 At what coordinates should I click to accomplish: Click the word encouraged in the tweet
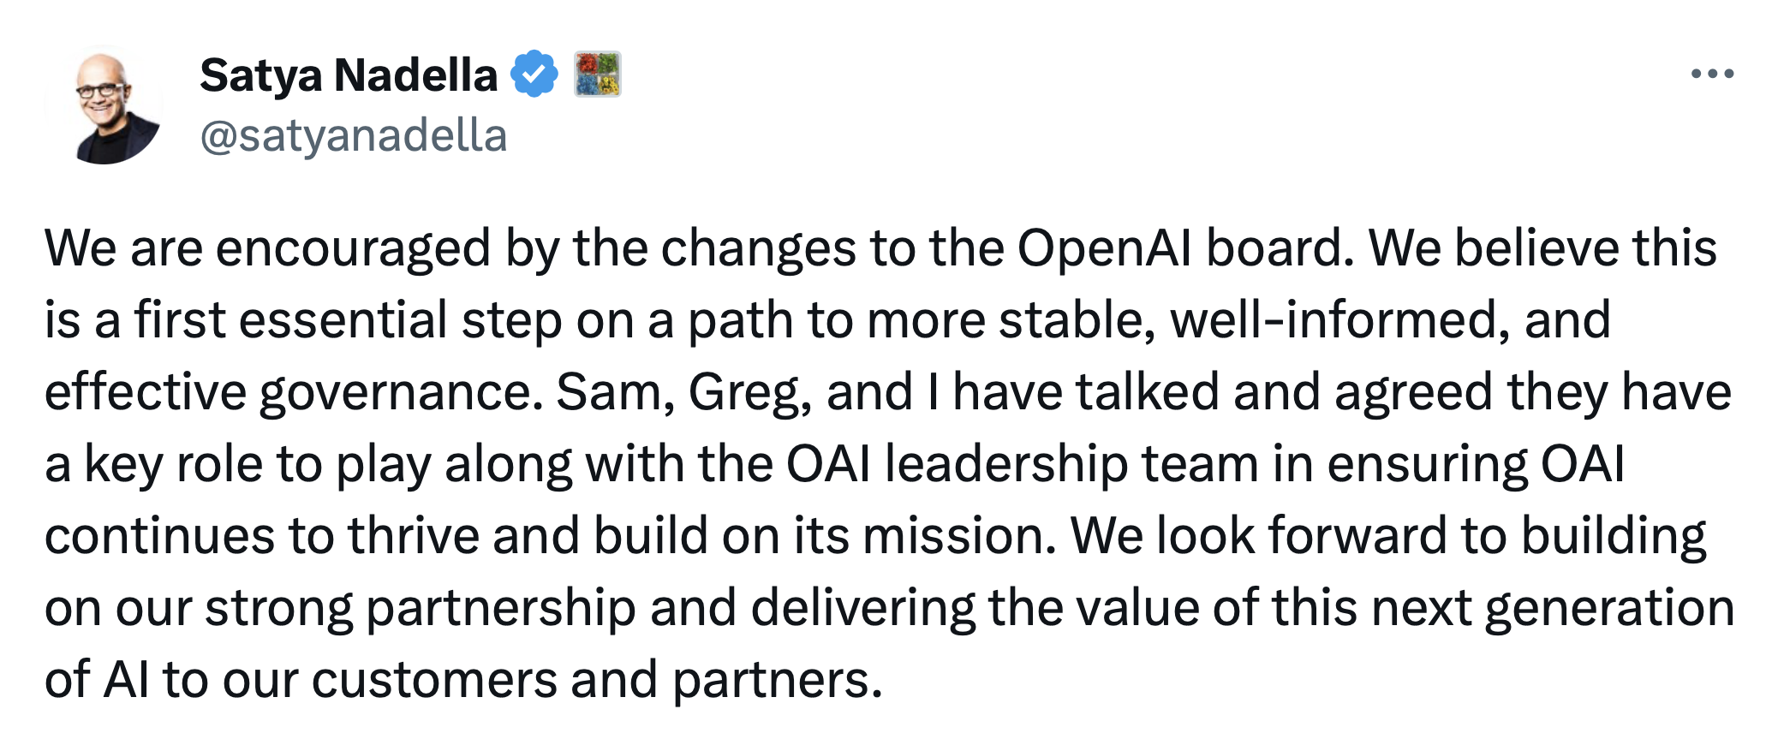[354, 250]
